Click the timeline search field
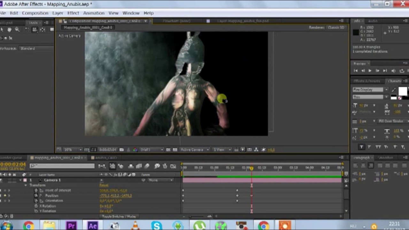 (62, 166)
